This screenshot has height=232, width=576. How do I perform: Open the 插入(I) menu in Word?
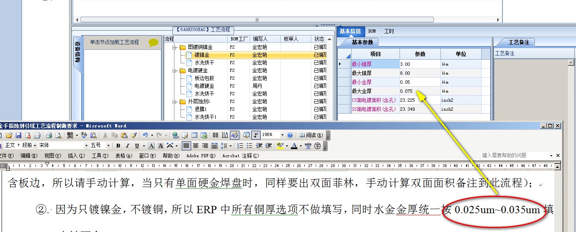click(76, 156)
